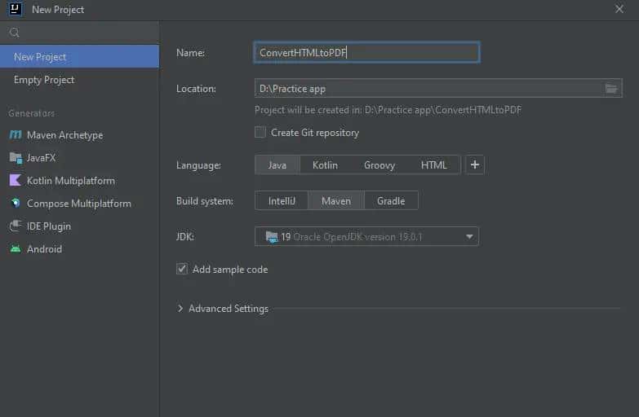Click the 'Project will be created in' hint
This screenshot has height=417, width=639.
coord(388,110)
